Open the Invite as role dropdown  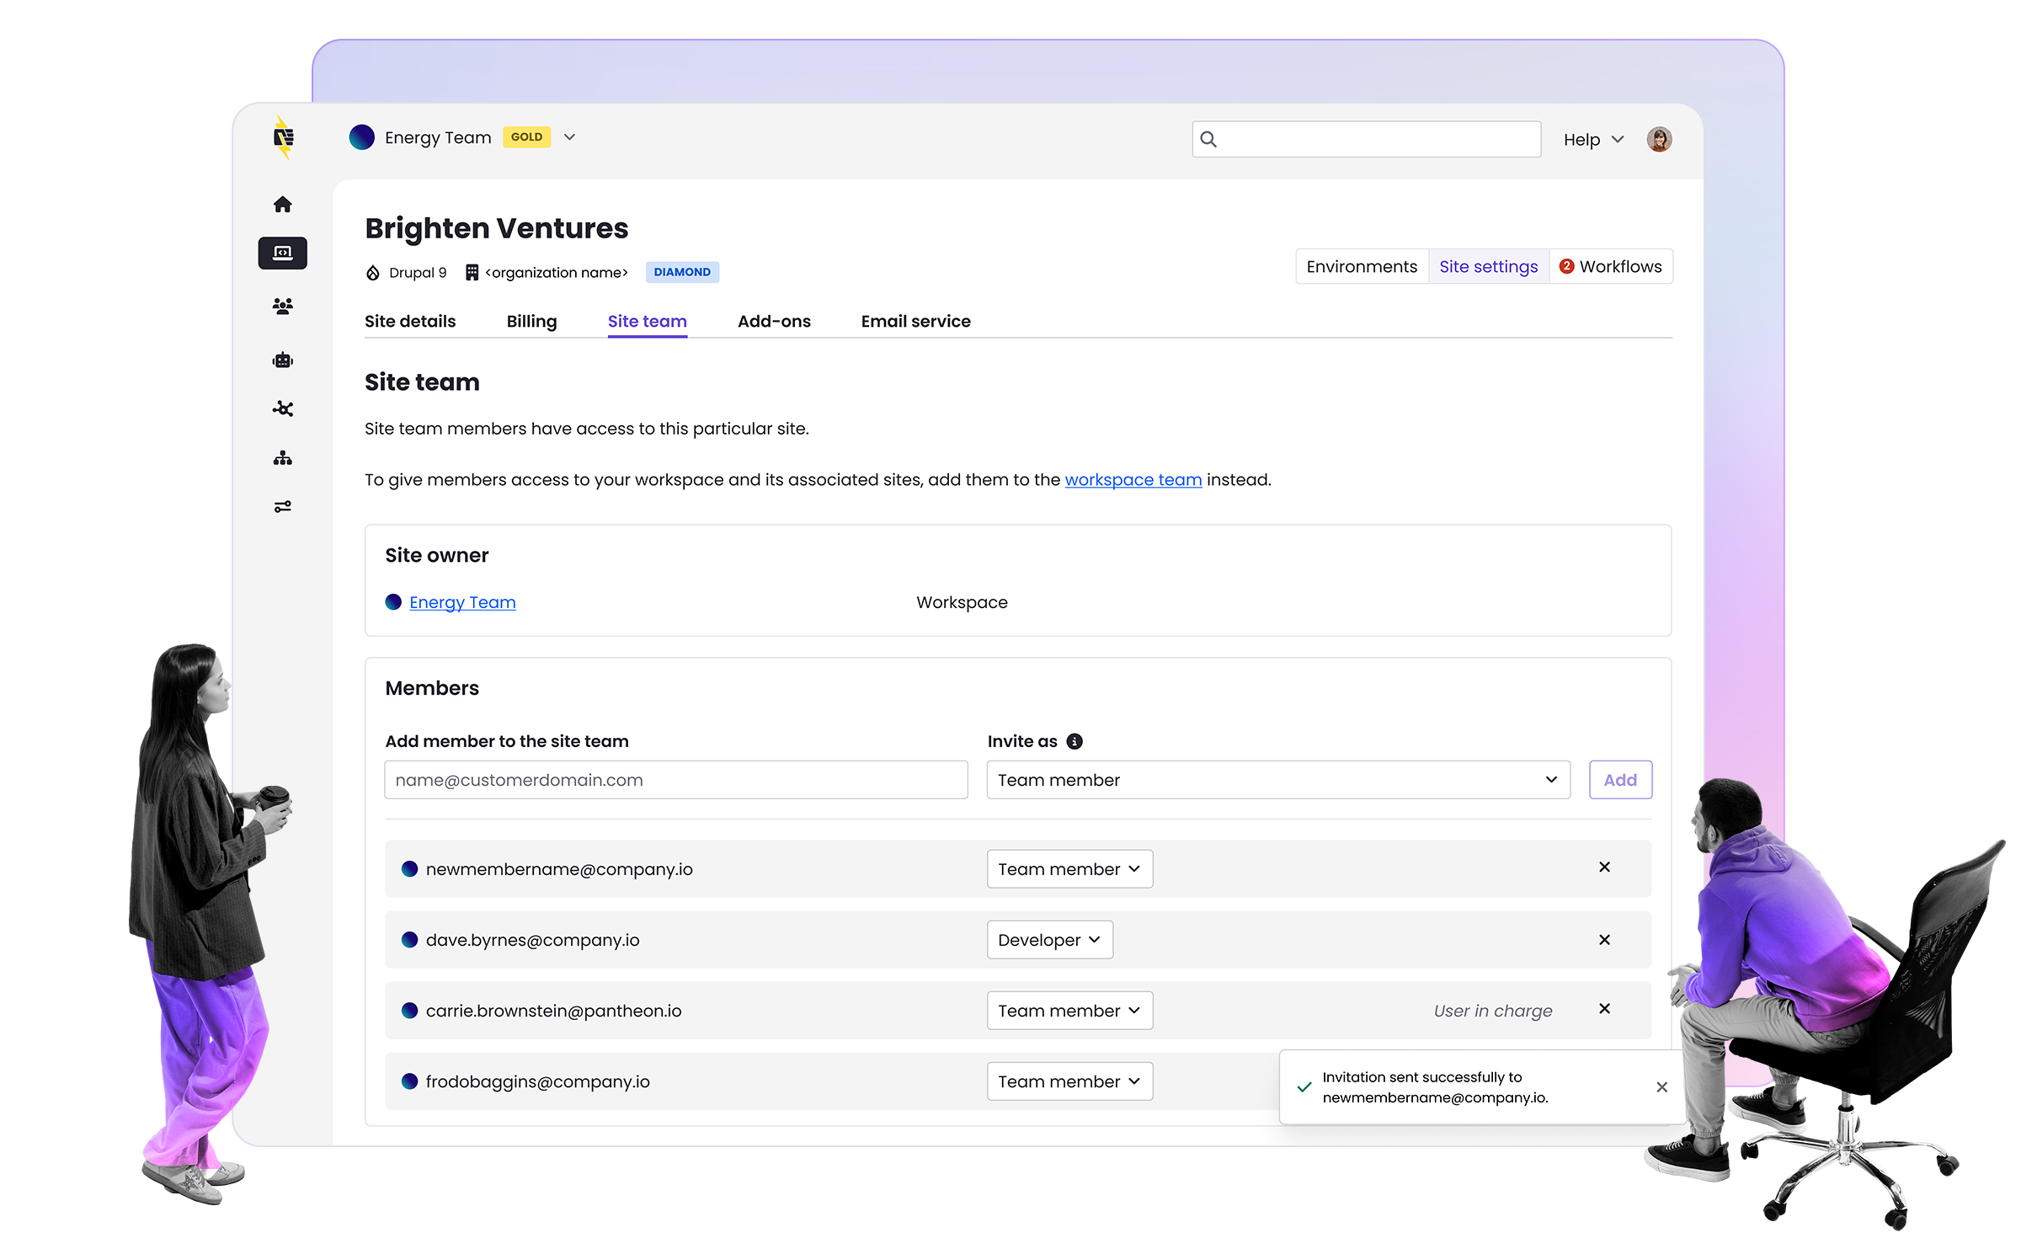[x=1277, y=780]
